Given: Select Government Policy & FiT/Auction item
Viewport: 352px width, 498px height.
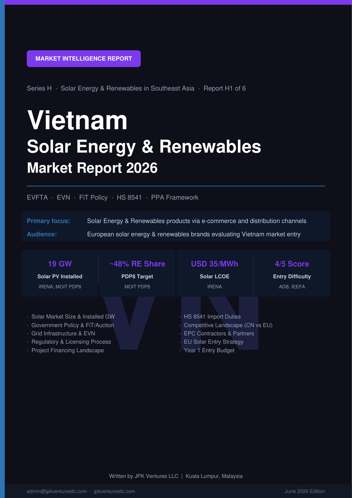Looking at the screenshot, I should 73,325.
